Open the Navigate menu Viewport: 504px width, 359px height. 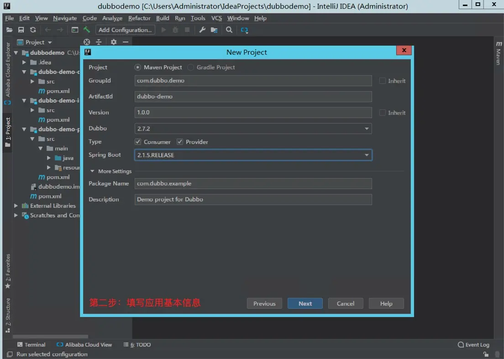tap(65, 18)
